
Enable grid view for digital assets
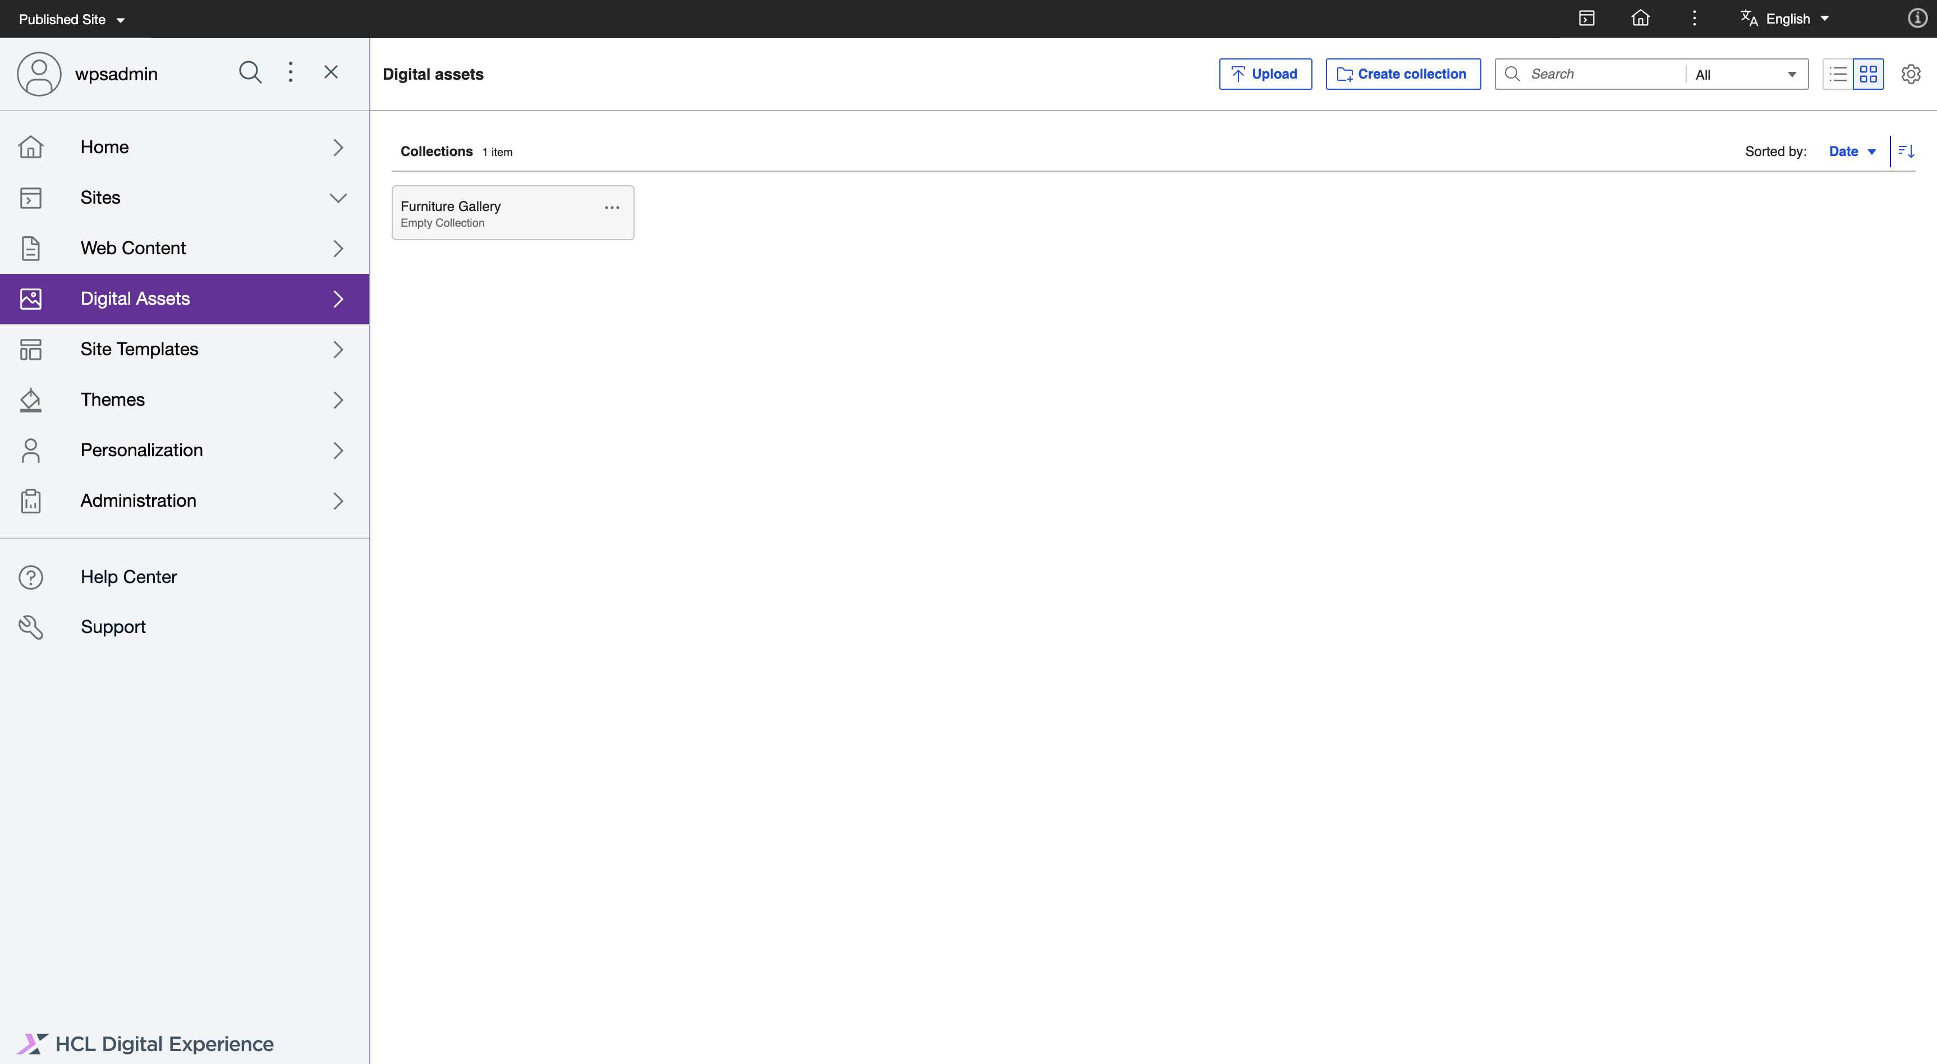[1870, 74]
